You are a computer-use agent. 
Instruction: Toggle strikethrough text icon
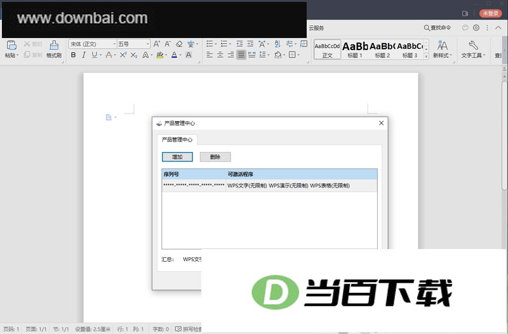coord(109,55)
